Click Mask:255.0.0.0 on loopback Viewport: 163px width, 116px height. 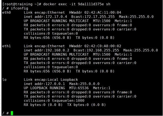(84, 84)
